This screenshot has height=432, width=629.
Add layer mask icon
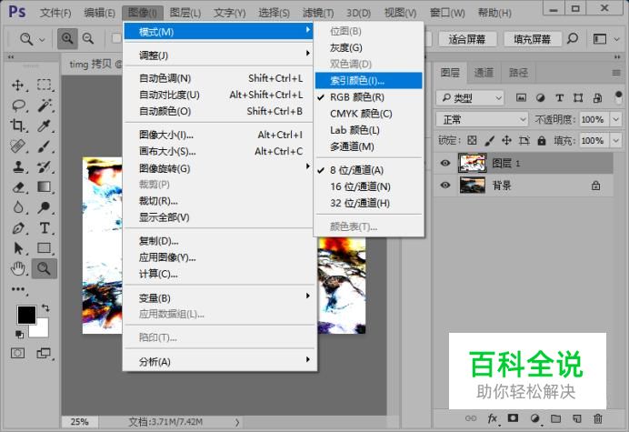tap(513, 418)
